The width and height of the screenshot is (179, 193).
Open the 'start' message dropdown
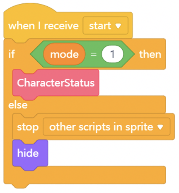point(105,26)
